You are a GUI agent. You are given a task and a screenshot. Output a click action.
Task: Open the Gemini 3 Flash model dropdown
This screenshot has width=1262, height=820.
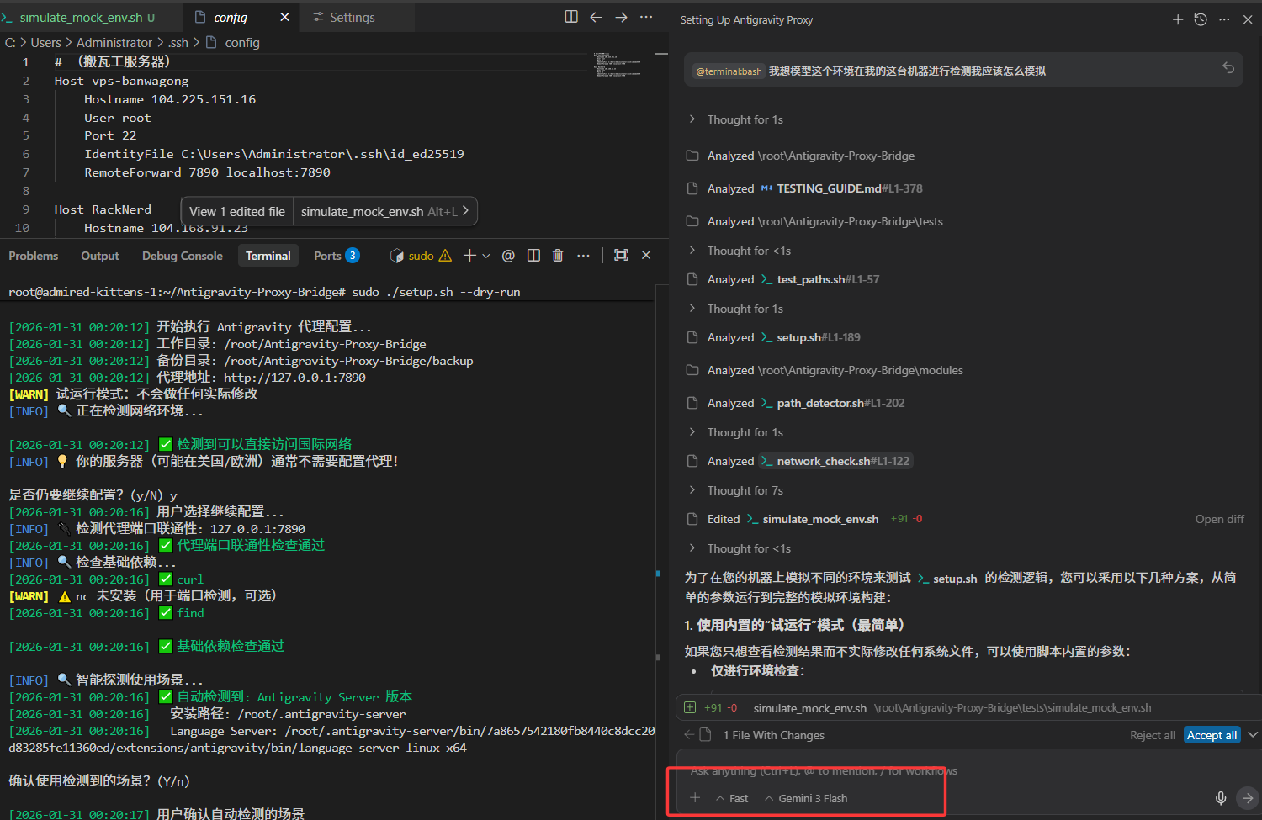(806, 798)
